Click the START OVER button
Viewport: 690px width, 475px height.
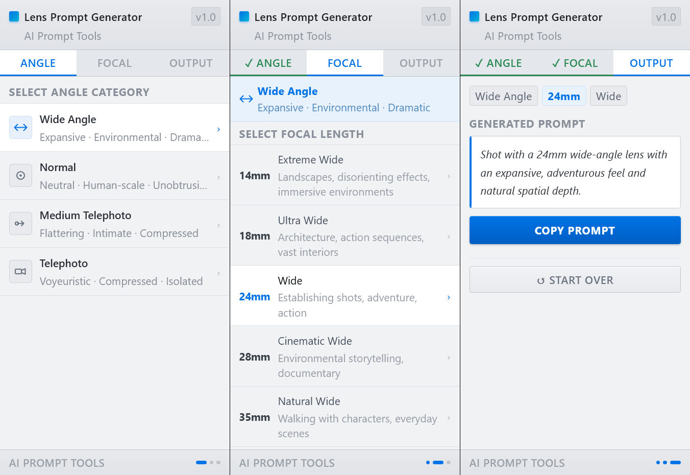click(575, 280)
